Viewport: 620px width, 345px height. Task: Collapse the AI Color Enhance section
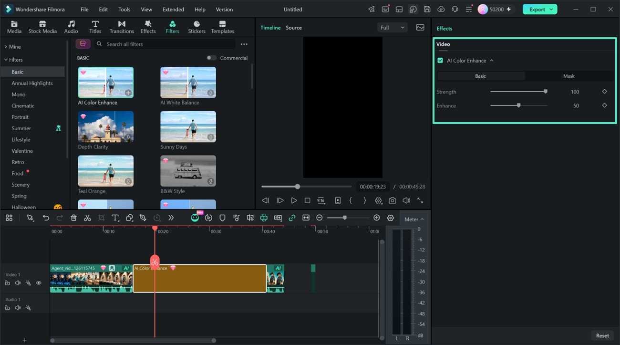[x=491, y=61]
